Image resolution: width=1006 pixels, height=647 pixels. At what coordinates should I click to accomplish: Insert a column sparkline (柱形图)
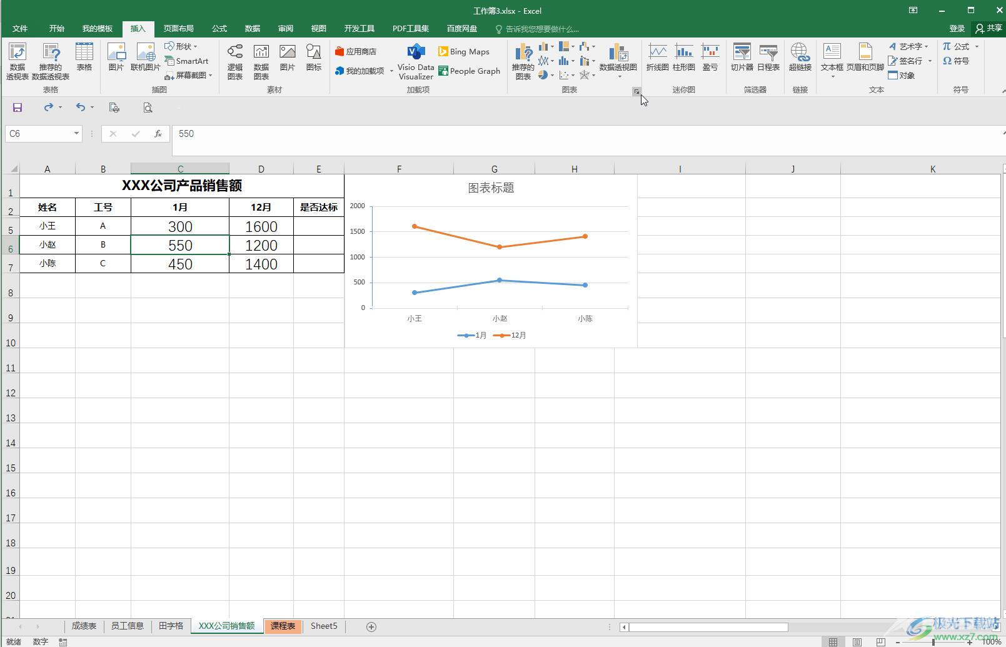click(683, 57)
